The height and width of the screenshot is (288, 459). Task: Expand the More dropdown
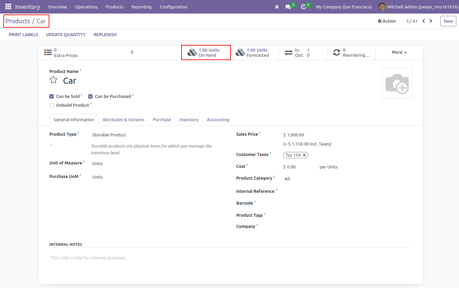pyautogui.click(x=399, y=52)
